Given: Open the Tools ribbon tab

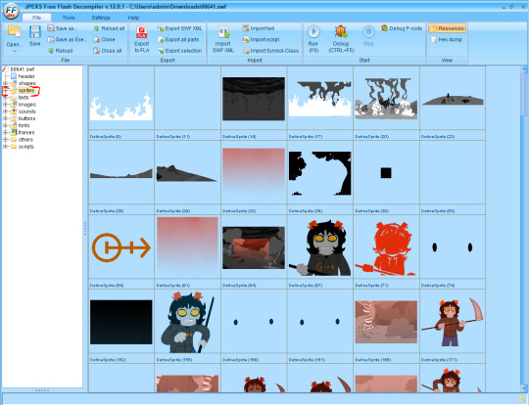Looking at the screenshot, I should 69,18.
